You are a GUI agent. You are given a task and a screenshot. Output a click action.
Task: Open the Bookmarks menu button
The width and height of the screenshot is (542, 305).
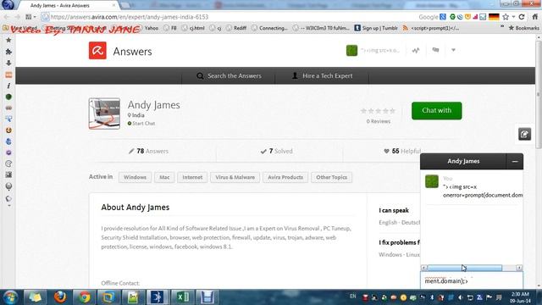(x=523, y=28)
